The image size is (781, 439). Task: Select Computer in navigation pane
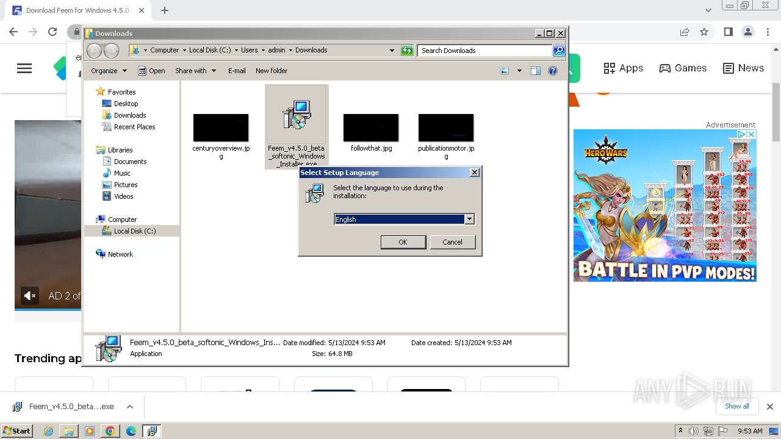click(x=122, y=220)
